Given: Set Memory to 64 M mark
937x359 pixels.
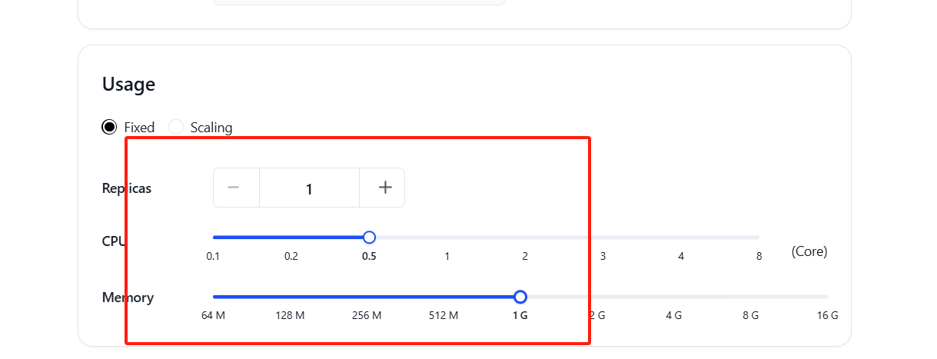Looking at the screenshot, I should (x=214, y=297).
